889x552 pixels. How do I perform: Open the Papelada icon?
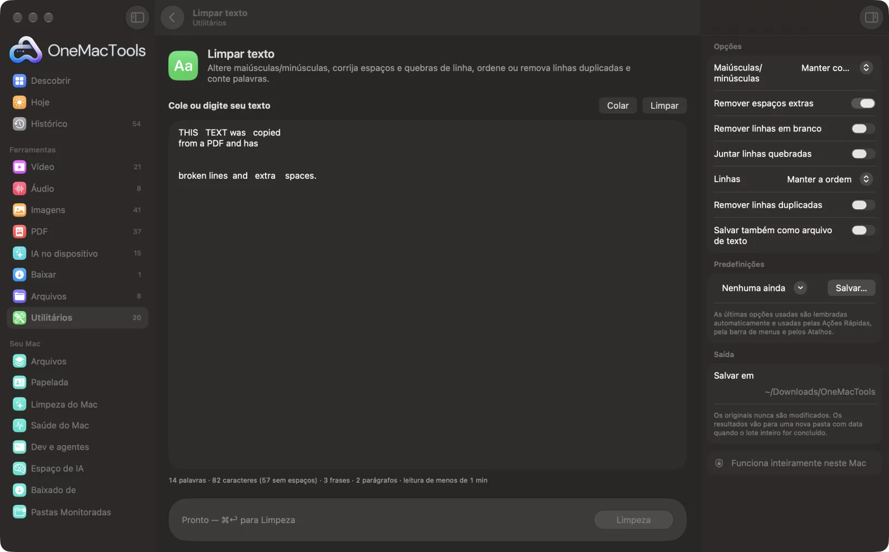pyautogui.click(x=19, y=383)
